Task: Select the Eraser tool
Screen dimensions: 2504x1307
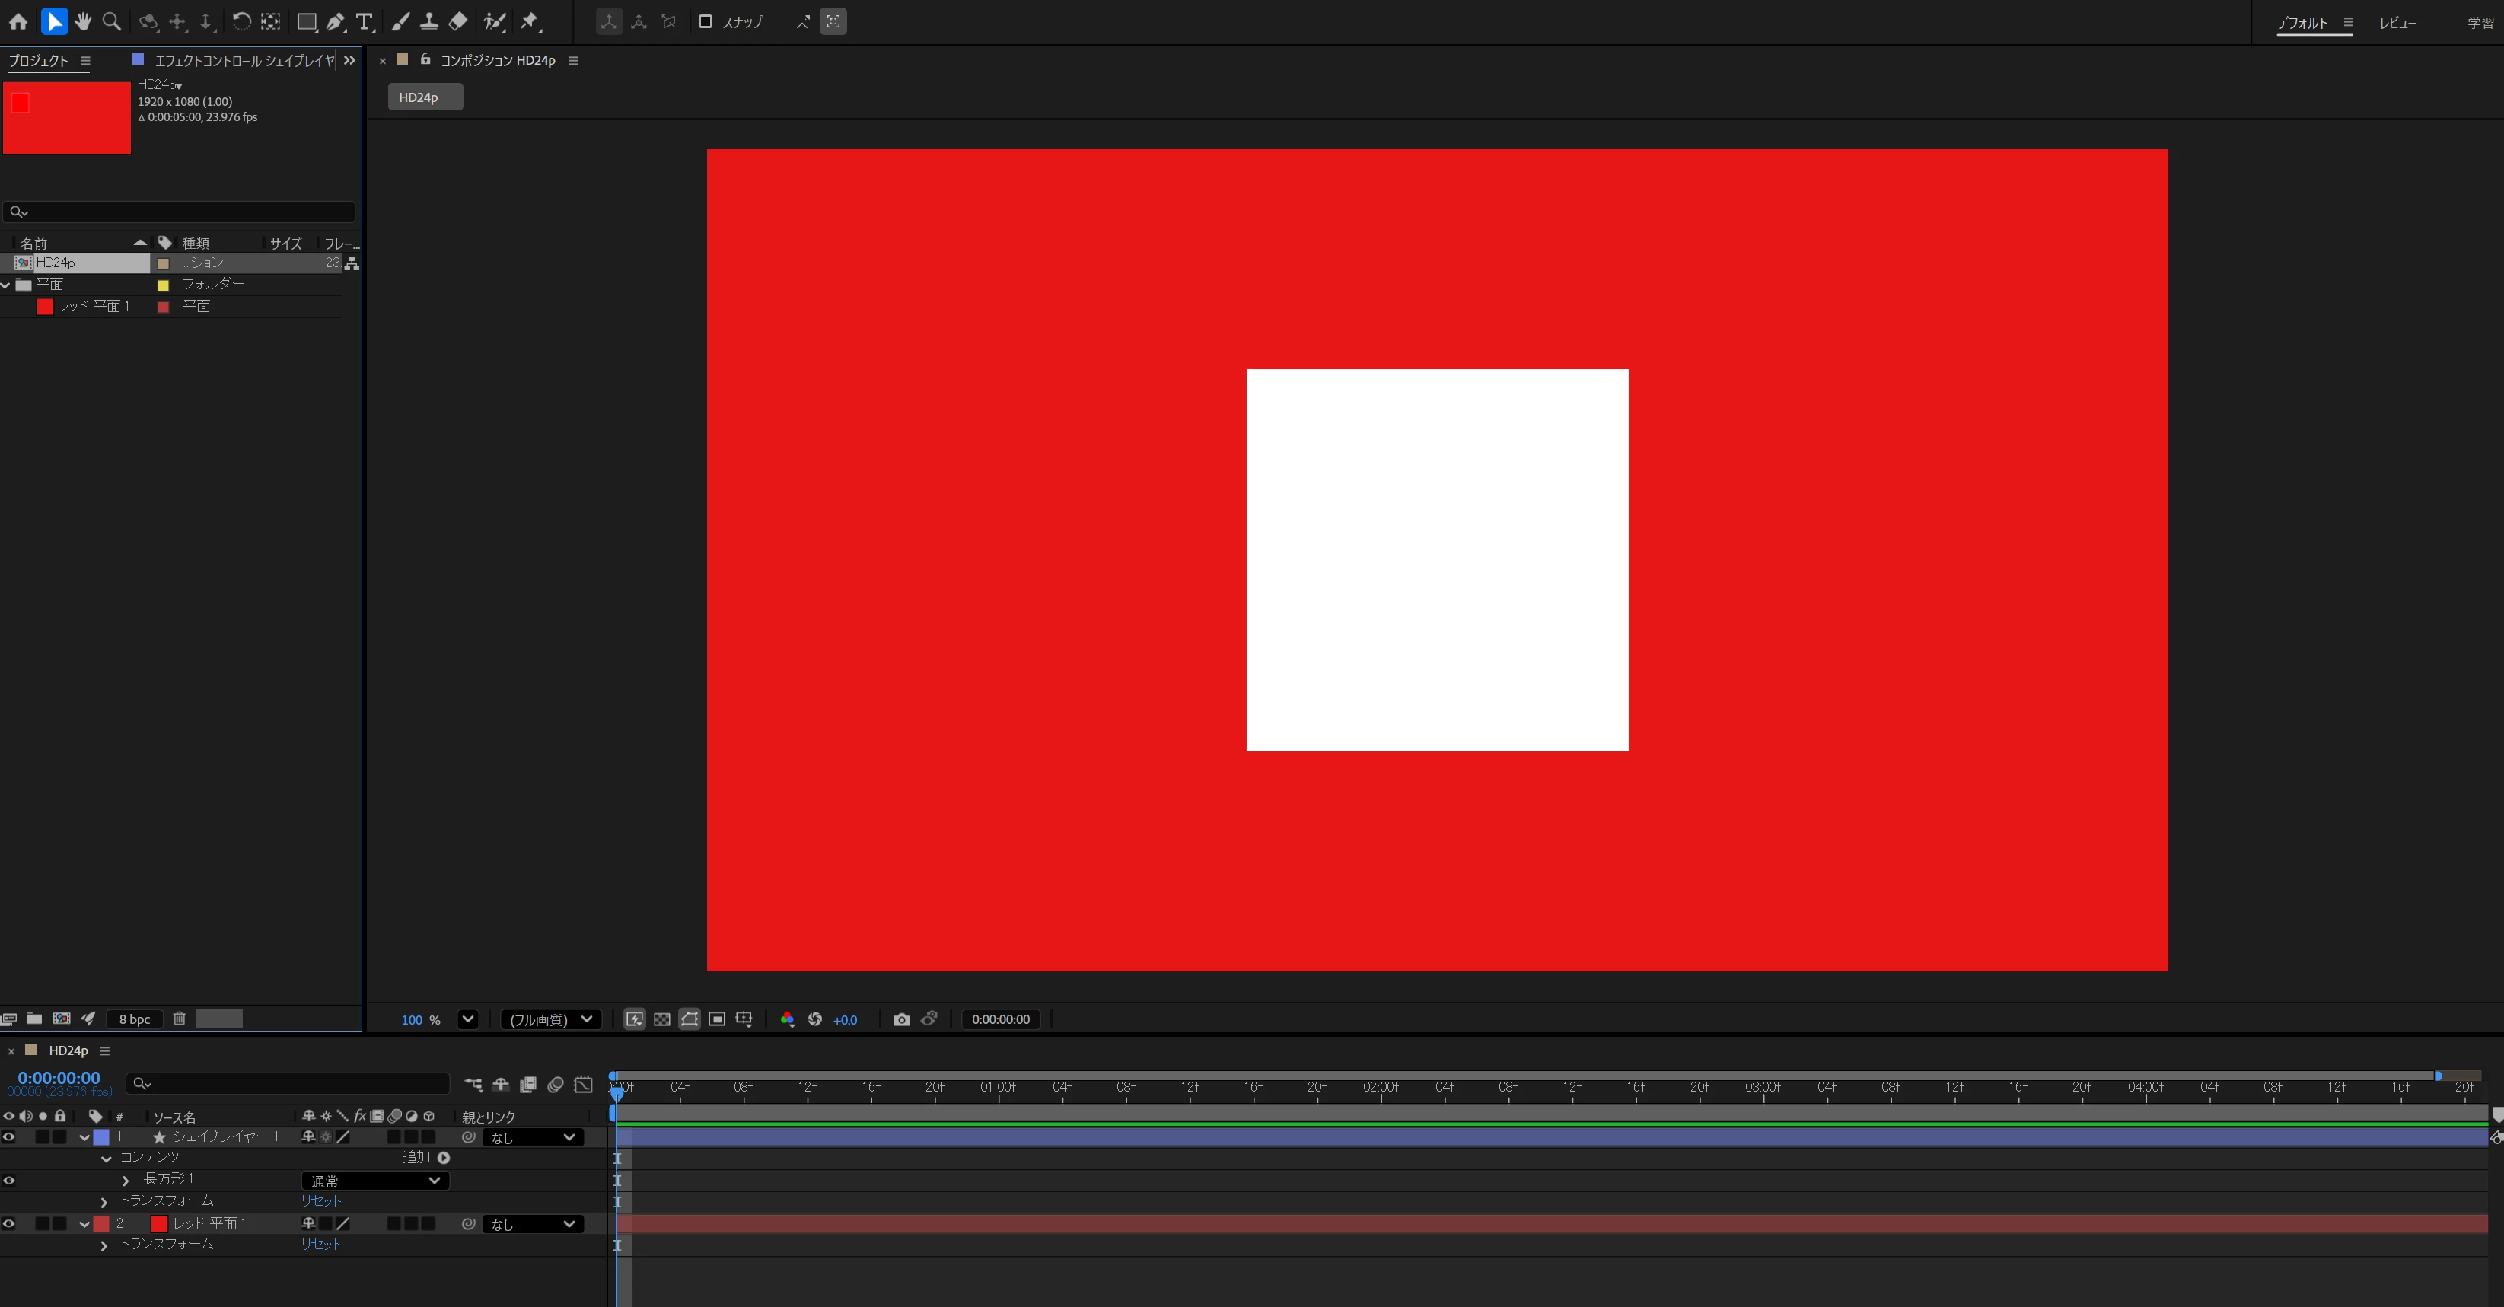Action: pyautogui.click(x=458, y=21)
